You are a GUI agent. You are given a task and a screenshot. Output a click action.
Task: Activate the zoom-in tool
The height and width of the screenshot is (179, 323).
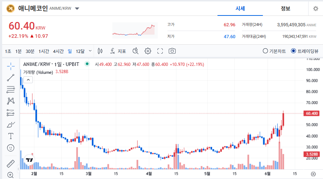click(11, 175)
